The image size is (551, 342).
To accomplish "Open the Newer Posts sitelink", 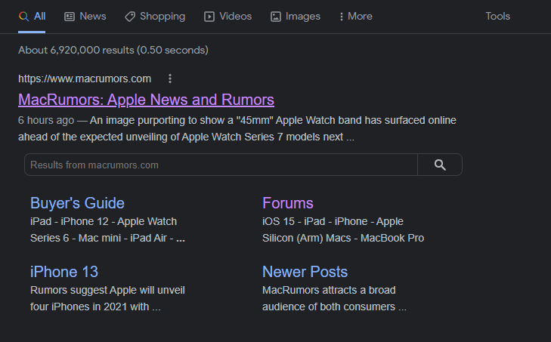I will pos(305,272).
